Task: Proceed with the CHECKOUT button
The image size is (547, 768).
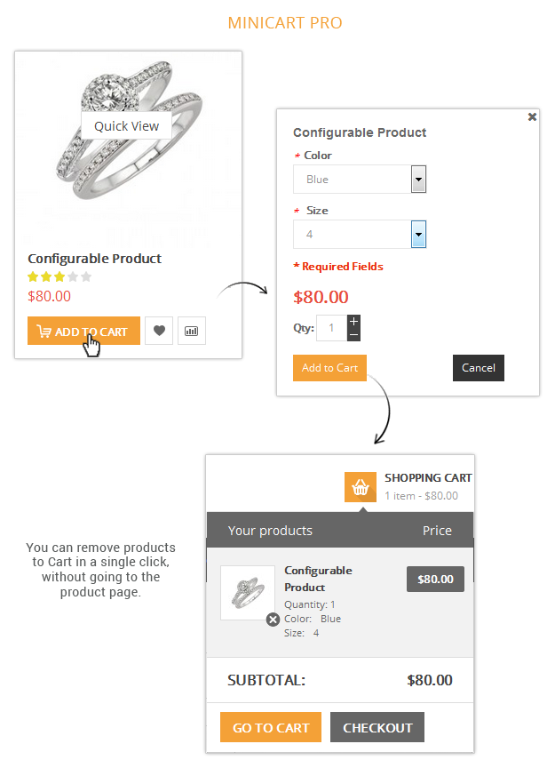Action: click(377, 727)
